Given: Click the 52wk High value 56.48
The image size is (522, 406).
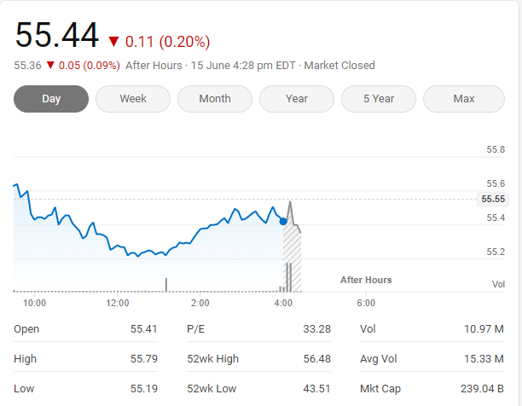Looking at the screenshot, I should pos(316,359).
